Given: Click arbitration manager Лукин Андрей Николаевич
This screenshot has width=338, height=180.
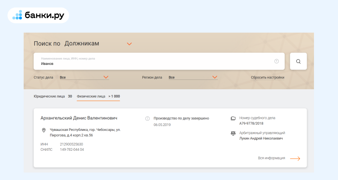Looking at the screenshot, I should click(261, 138).
